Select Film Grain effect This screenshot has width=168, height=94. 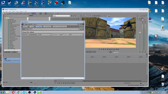[x=12, y=47]
